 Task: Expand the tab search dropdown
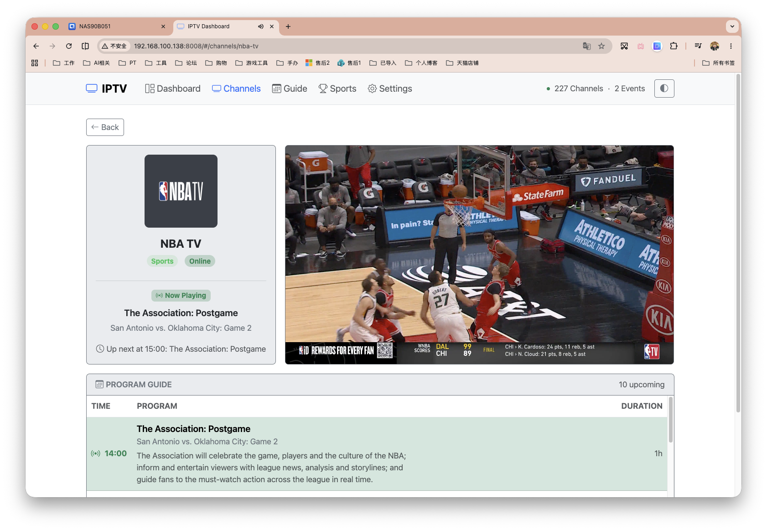732,26
